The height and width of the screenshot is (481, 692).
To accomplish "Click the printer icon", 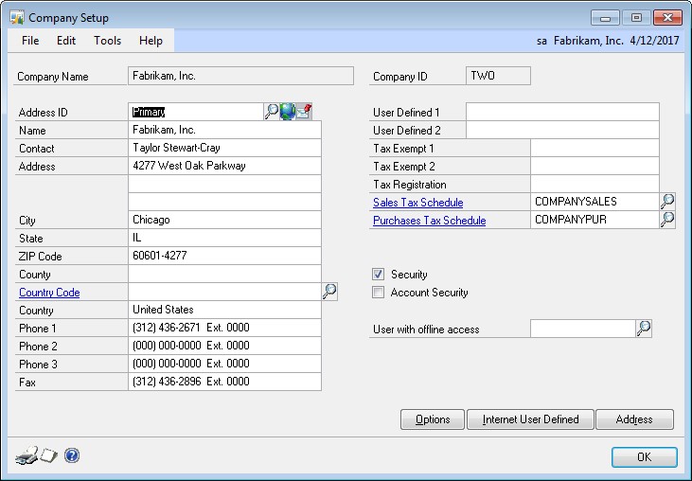I will click(27, 455).
